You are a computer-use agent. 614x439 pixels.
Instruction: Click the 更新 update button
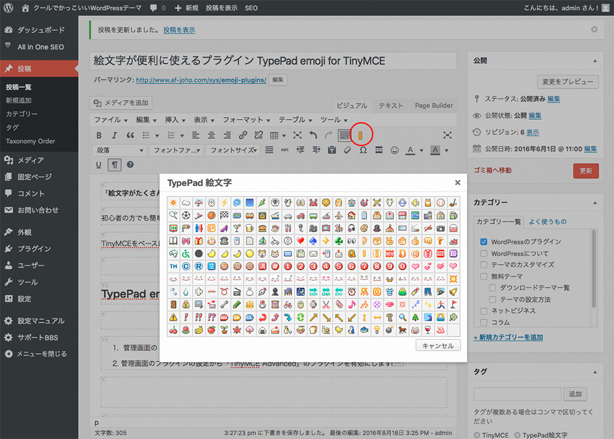point(586,171)
